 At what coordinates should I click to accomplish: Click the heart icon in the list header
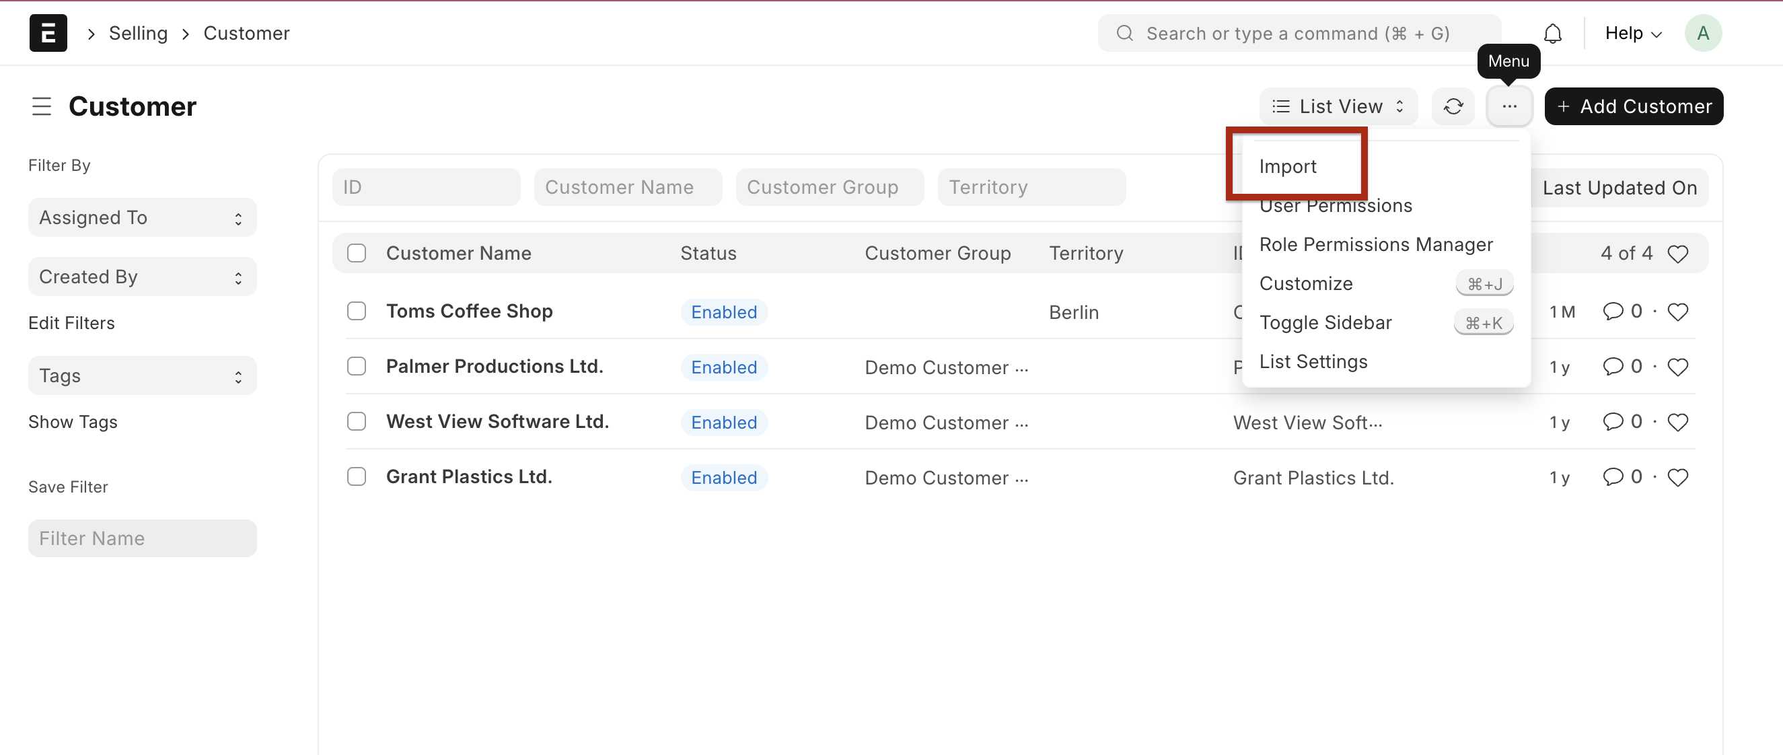[1677, 254]
